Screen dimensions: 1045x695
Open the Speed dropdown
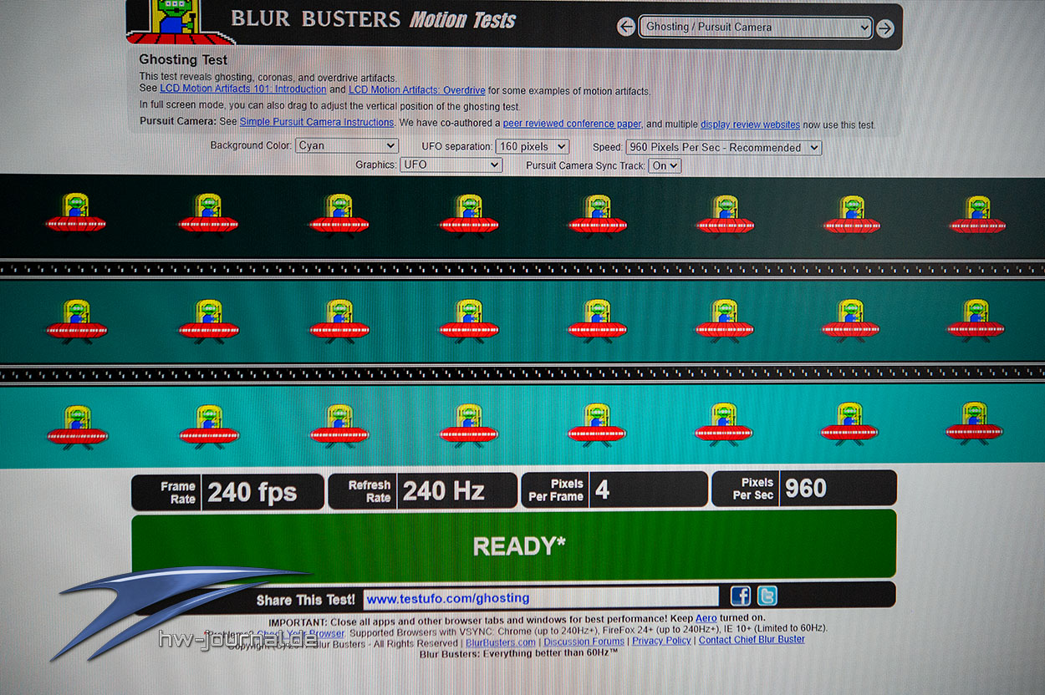click(x=723, y=148)
